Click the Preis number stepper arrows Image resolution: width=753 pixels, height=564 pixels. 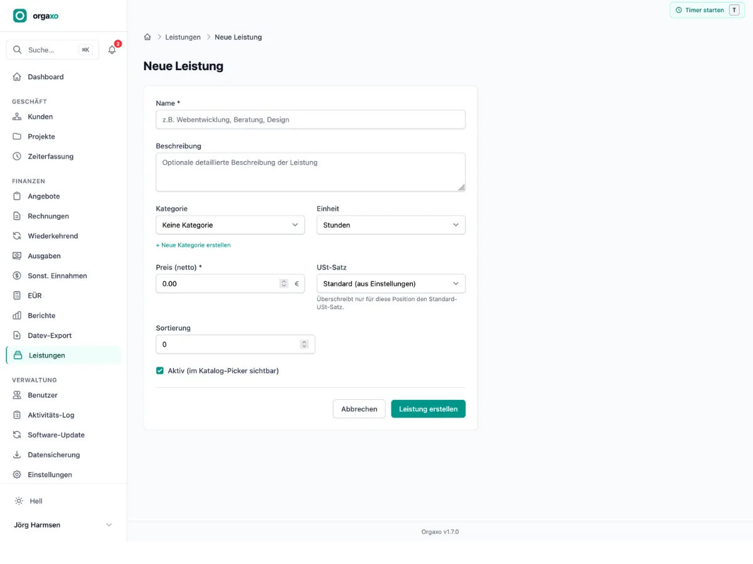tap(284, 283)
